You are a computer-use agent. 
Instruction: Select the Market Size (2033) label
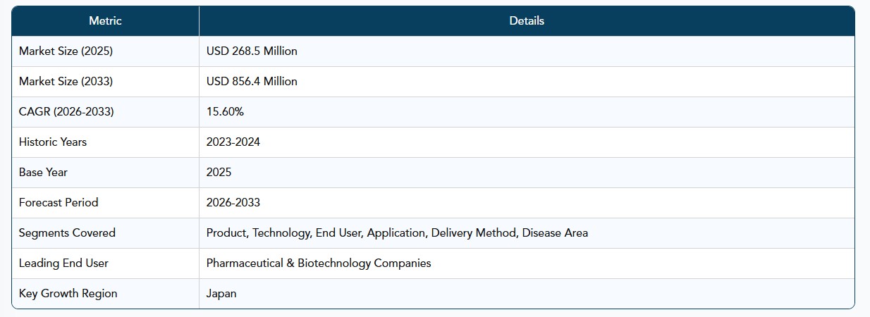66,82
